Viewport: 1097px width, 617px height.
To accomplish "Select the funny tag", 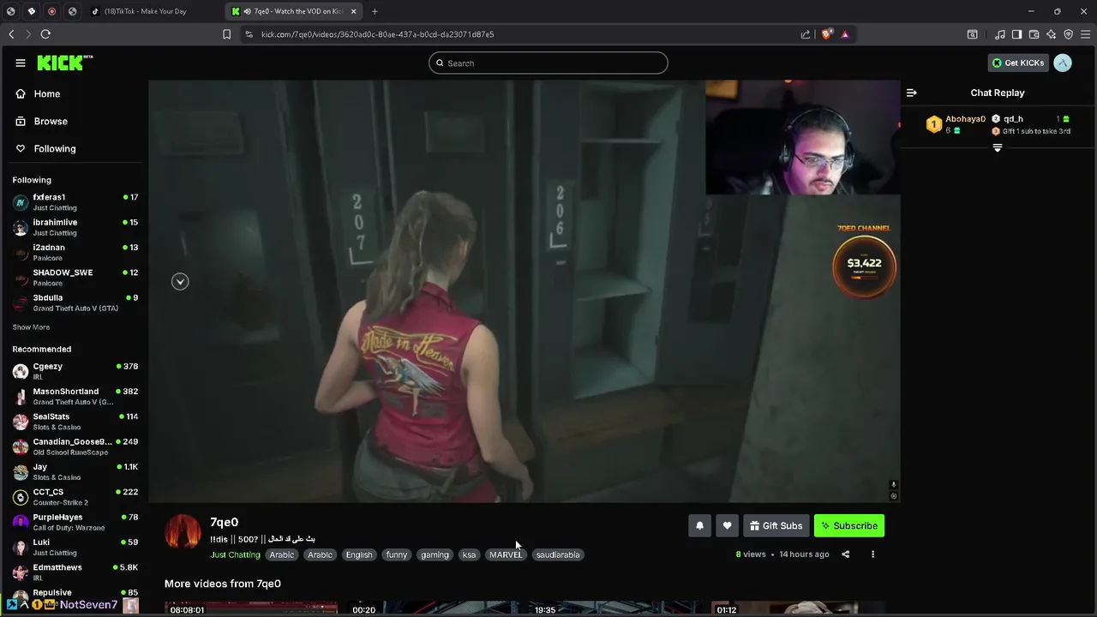I will (397, 554).
